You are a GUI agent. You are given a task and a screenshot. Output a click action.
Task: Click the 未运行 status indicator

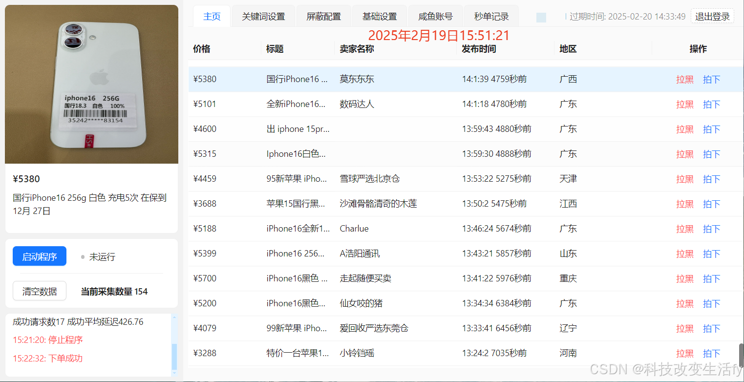[98, 257]
